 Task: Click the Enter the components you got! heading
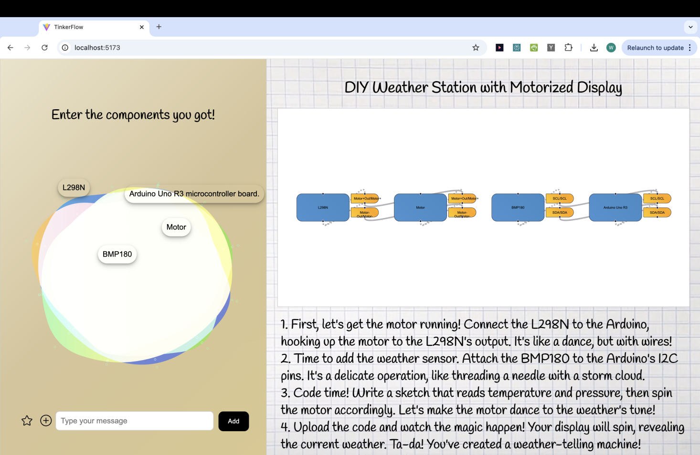(x=133, y=114)
